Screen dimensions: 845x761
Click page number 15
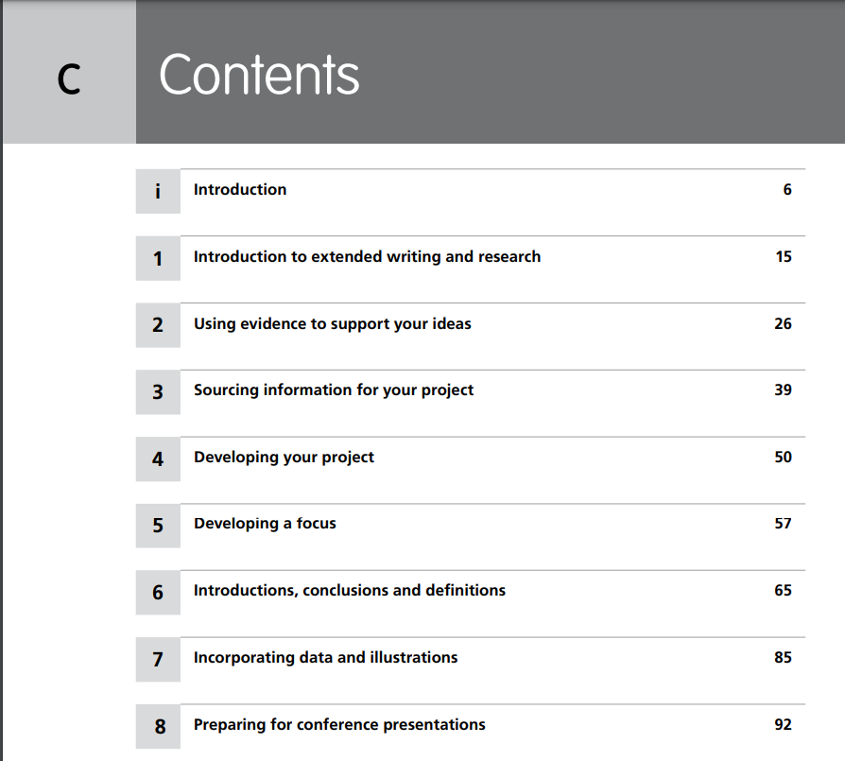coord(784,256)
